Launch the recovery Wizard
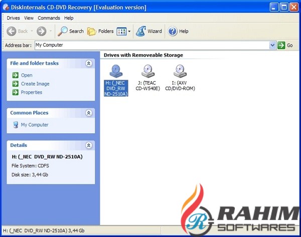This screenshot has height=237, width=301. tap(149, 31)
